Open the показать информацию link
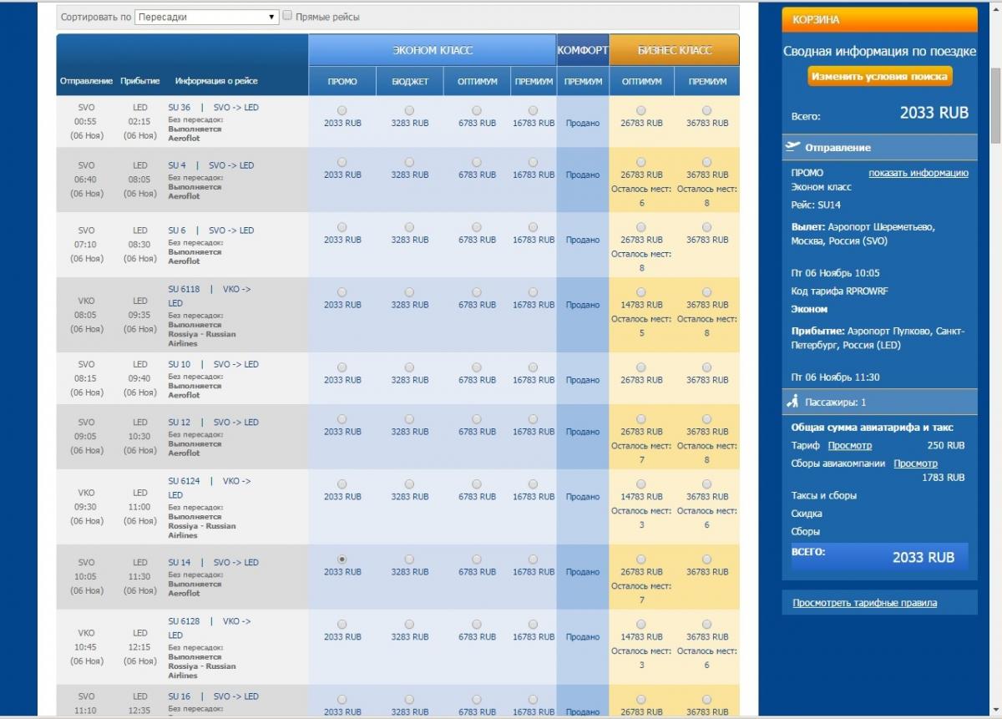1002x719 pixels. tap(918, 173)
